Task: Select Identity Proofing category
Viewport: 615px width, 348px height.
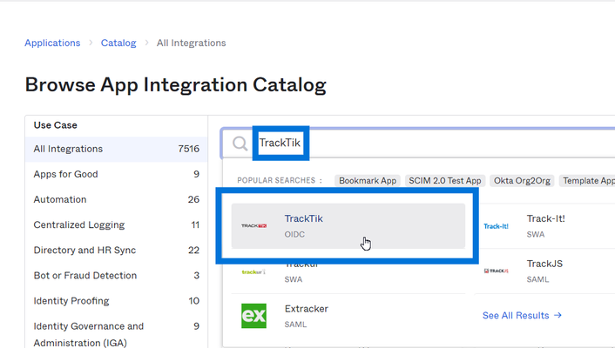Action: click(116, 301)
